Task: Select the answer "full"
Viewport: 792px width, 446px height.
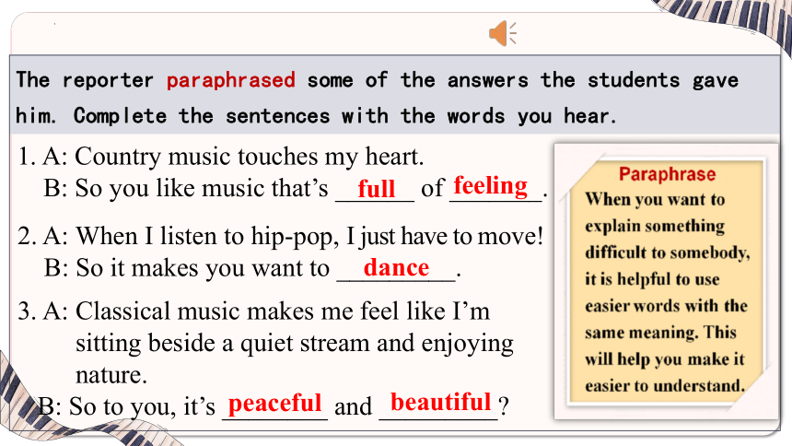Action: 377,189
